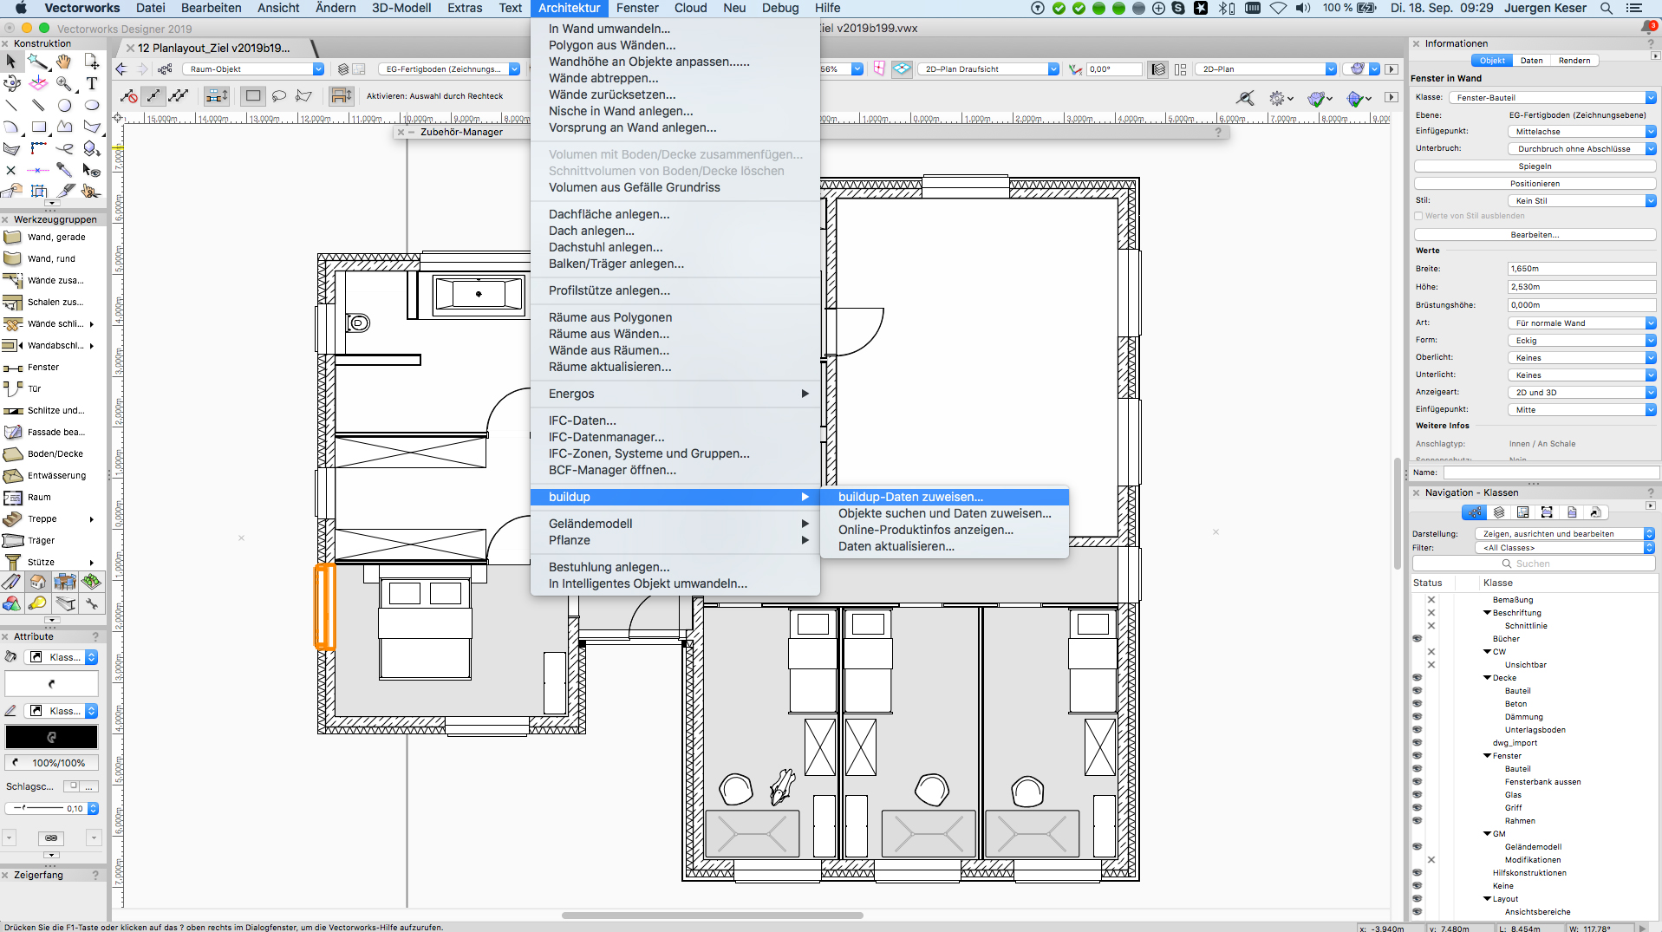Select the Oval tool
This screenshot has height=932, width=1662.
point(91,105)
